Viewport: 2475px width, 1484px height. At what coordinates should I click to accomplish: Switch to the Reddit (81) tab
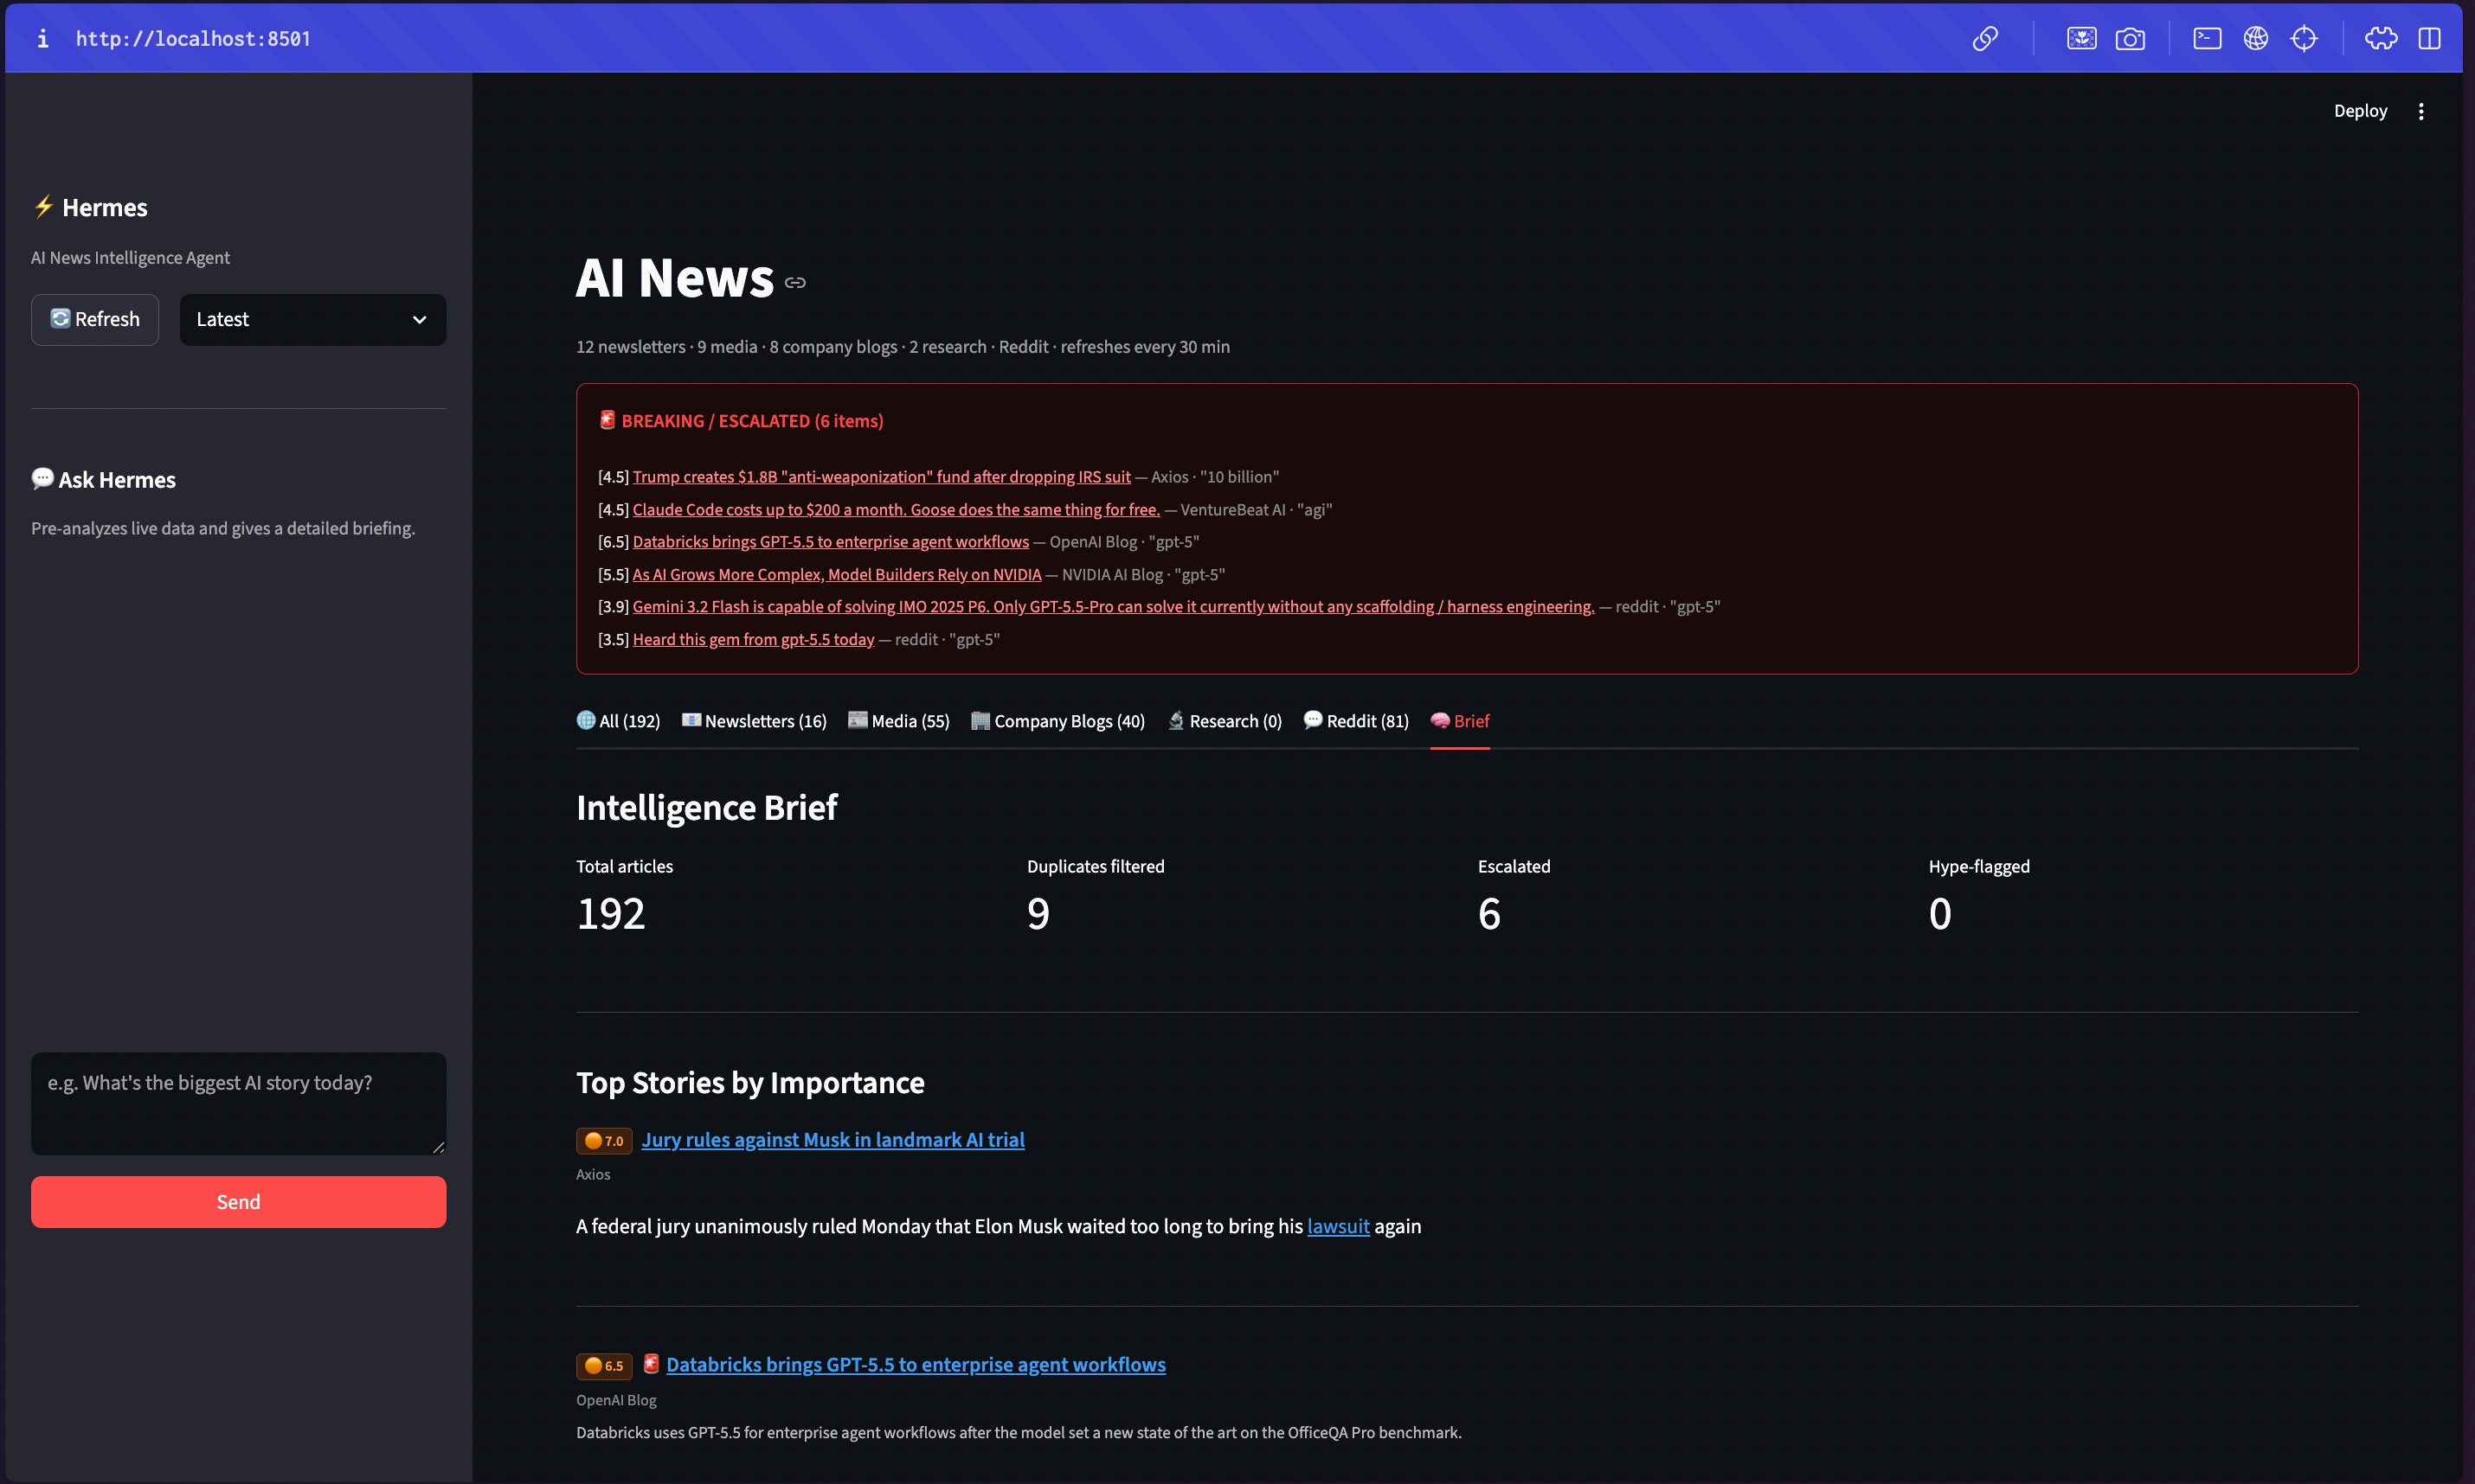click(1355, 721)
